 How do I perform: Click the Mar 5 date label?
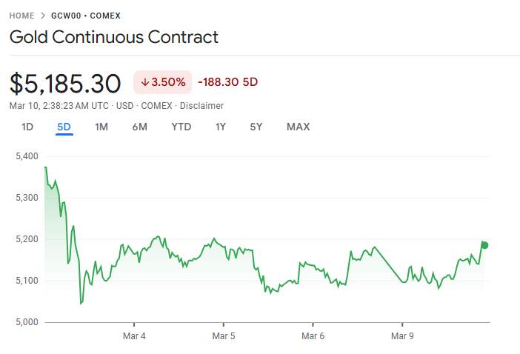pos(224,335)
